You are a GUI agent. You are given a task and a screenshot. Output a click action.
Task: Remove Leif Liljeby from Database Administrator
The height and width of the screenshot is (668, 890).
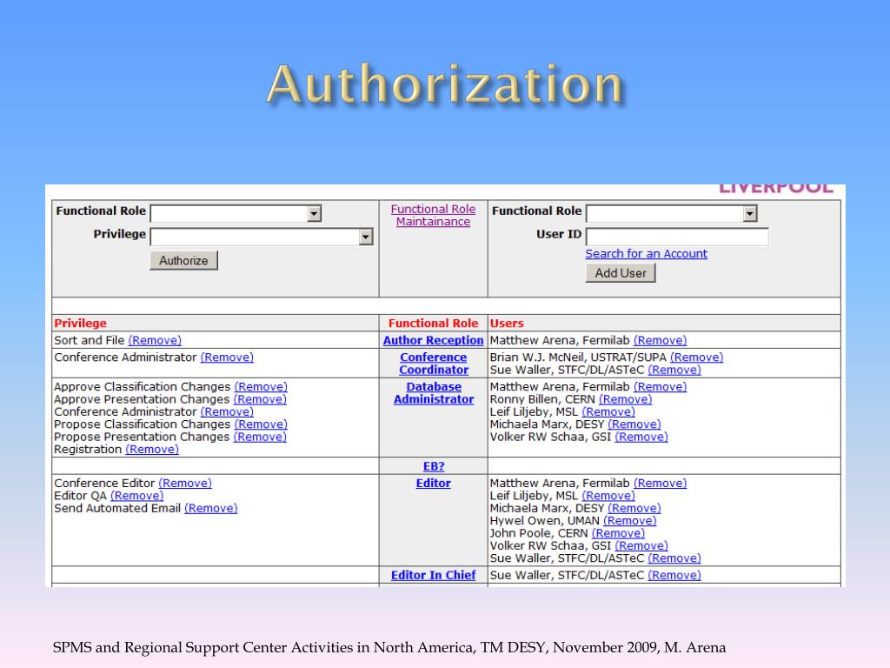point(608,411)
